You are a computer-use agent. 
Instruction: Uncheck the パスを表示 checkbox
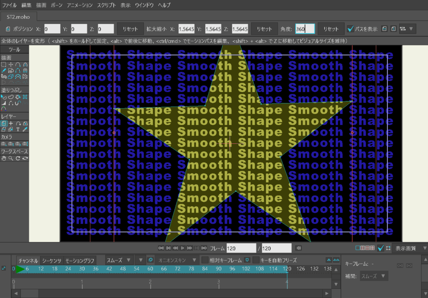(x=351, y=29)
